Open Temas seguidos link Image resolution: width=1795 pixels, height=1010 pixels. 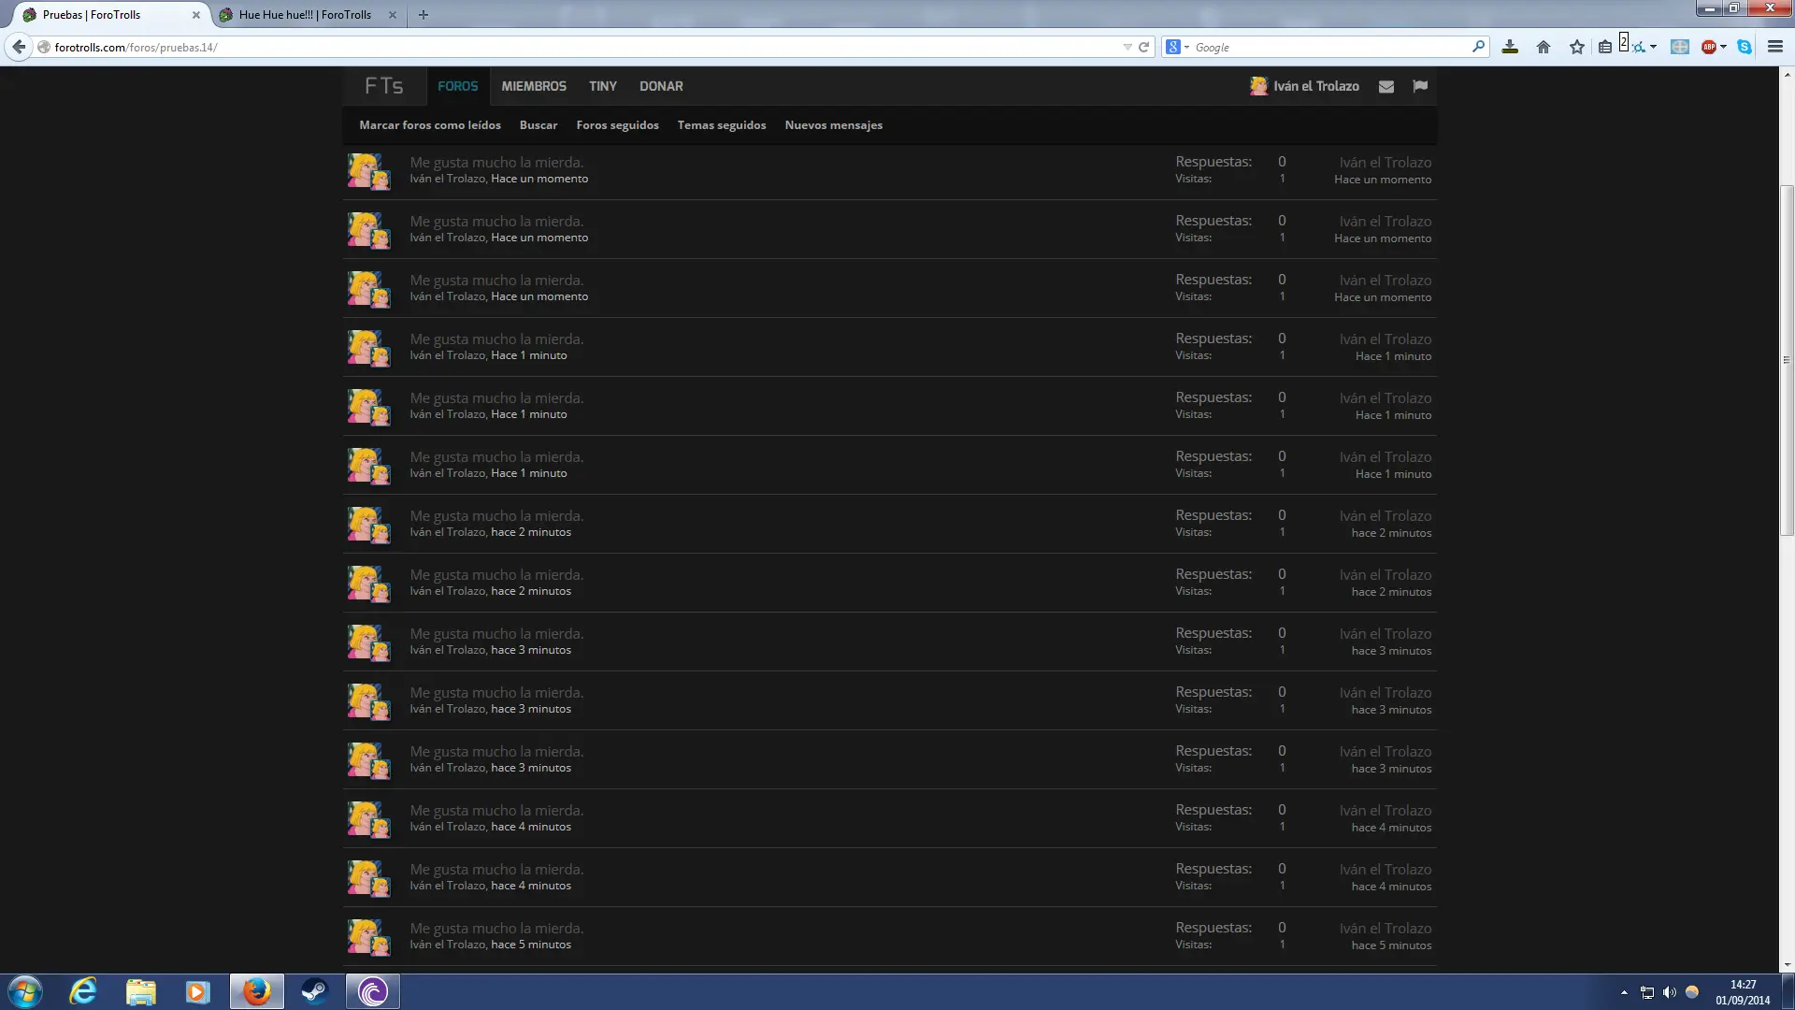coord(722,125)
